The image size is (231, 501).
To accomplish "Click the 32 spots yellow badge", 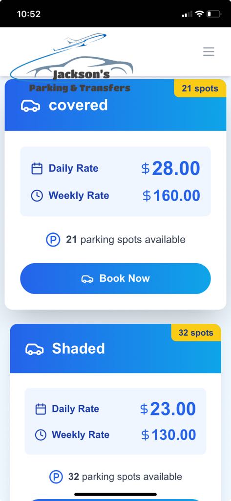I will click(196, 333).
